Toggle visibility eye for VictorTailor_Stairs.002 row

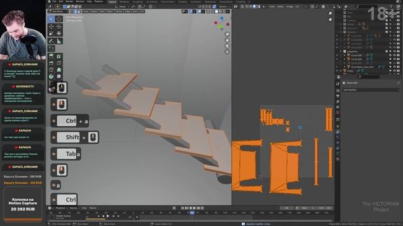[395, 67]
